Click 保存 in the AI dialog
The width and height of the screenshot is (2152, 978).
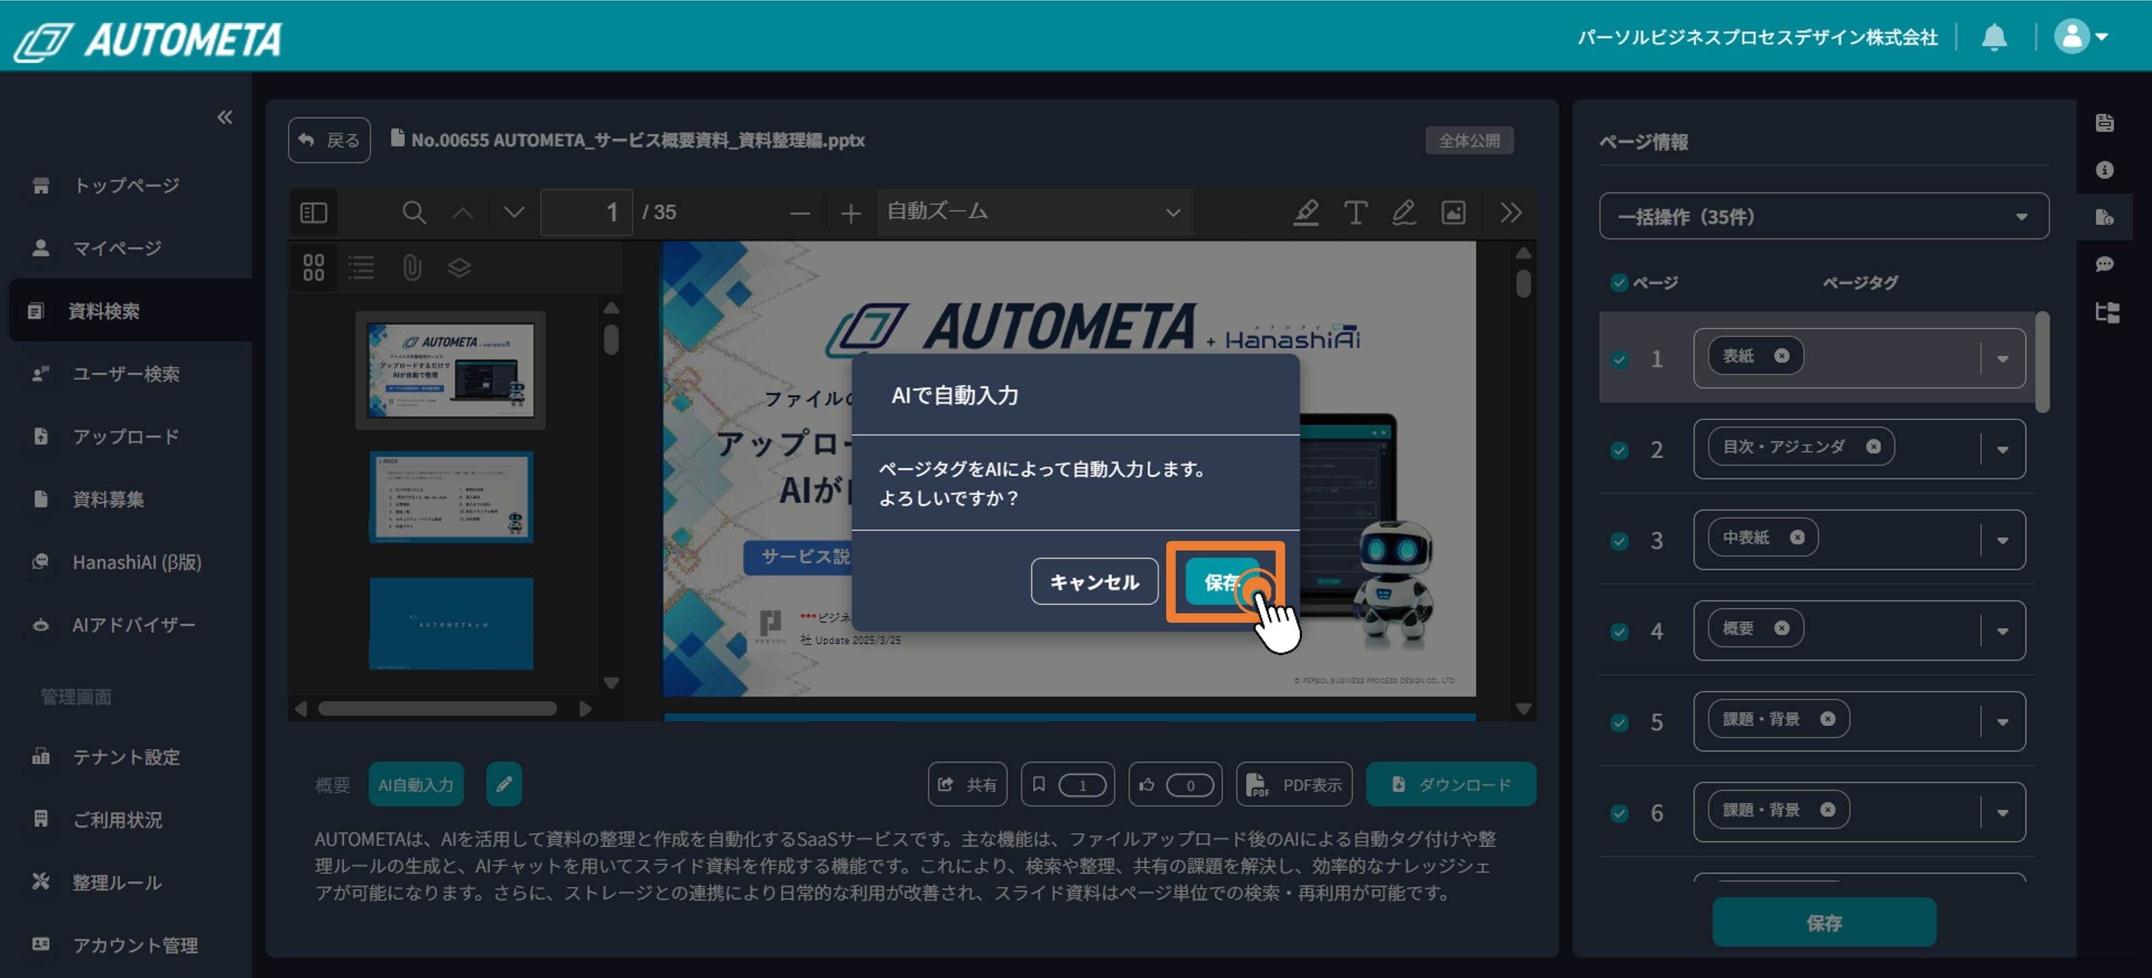1224,582
